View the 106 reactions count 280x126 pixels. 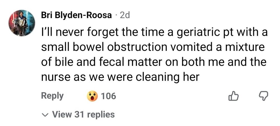click(x=108, y=96)
